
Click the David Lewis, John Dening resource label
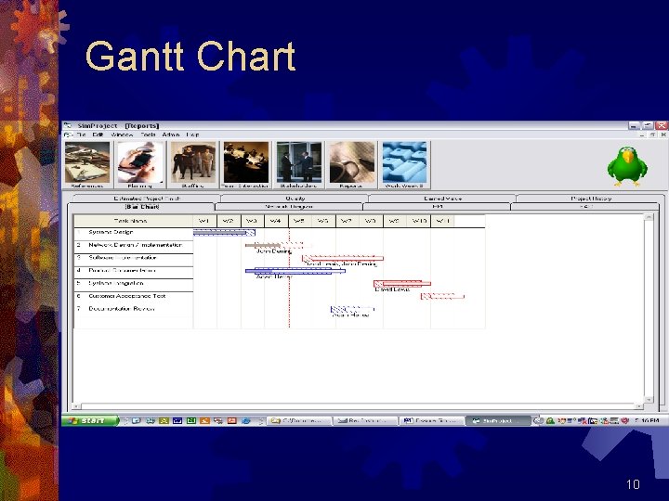341,264
